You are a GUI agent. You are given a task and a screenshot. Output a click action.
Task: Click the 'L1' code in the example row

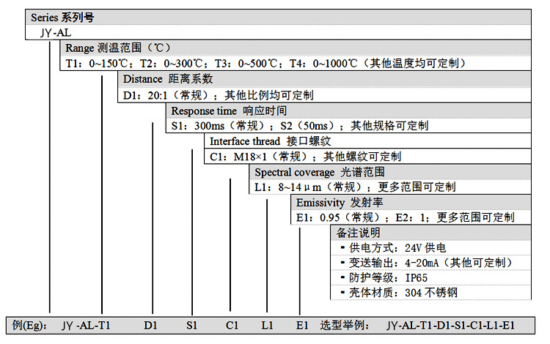[267, 326]
